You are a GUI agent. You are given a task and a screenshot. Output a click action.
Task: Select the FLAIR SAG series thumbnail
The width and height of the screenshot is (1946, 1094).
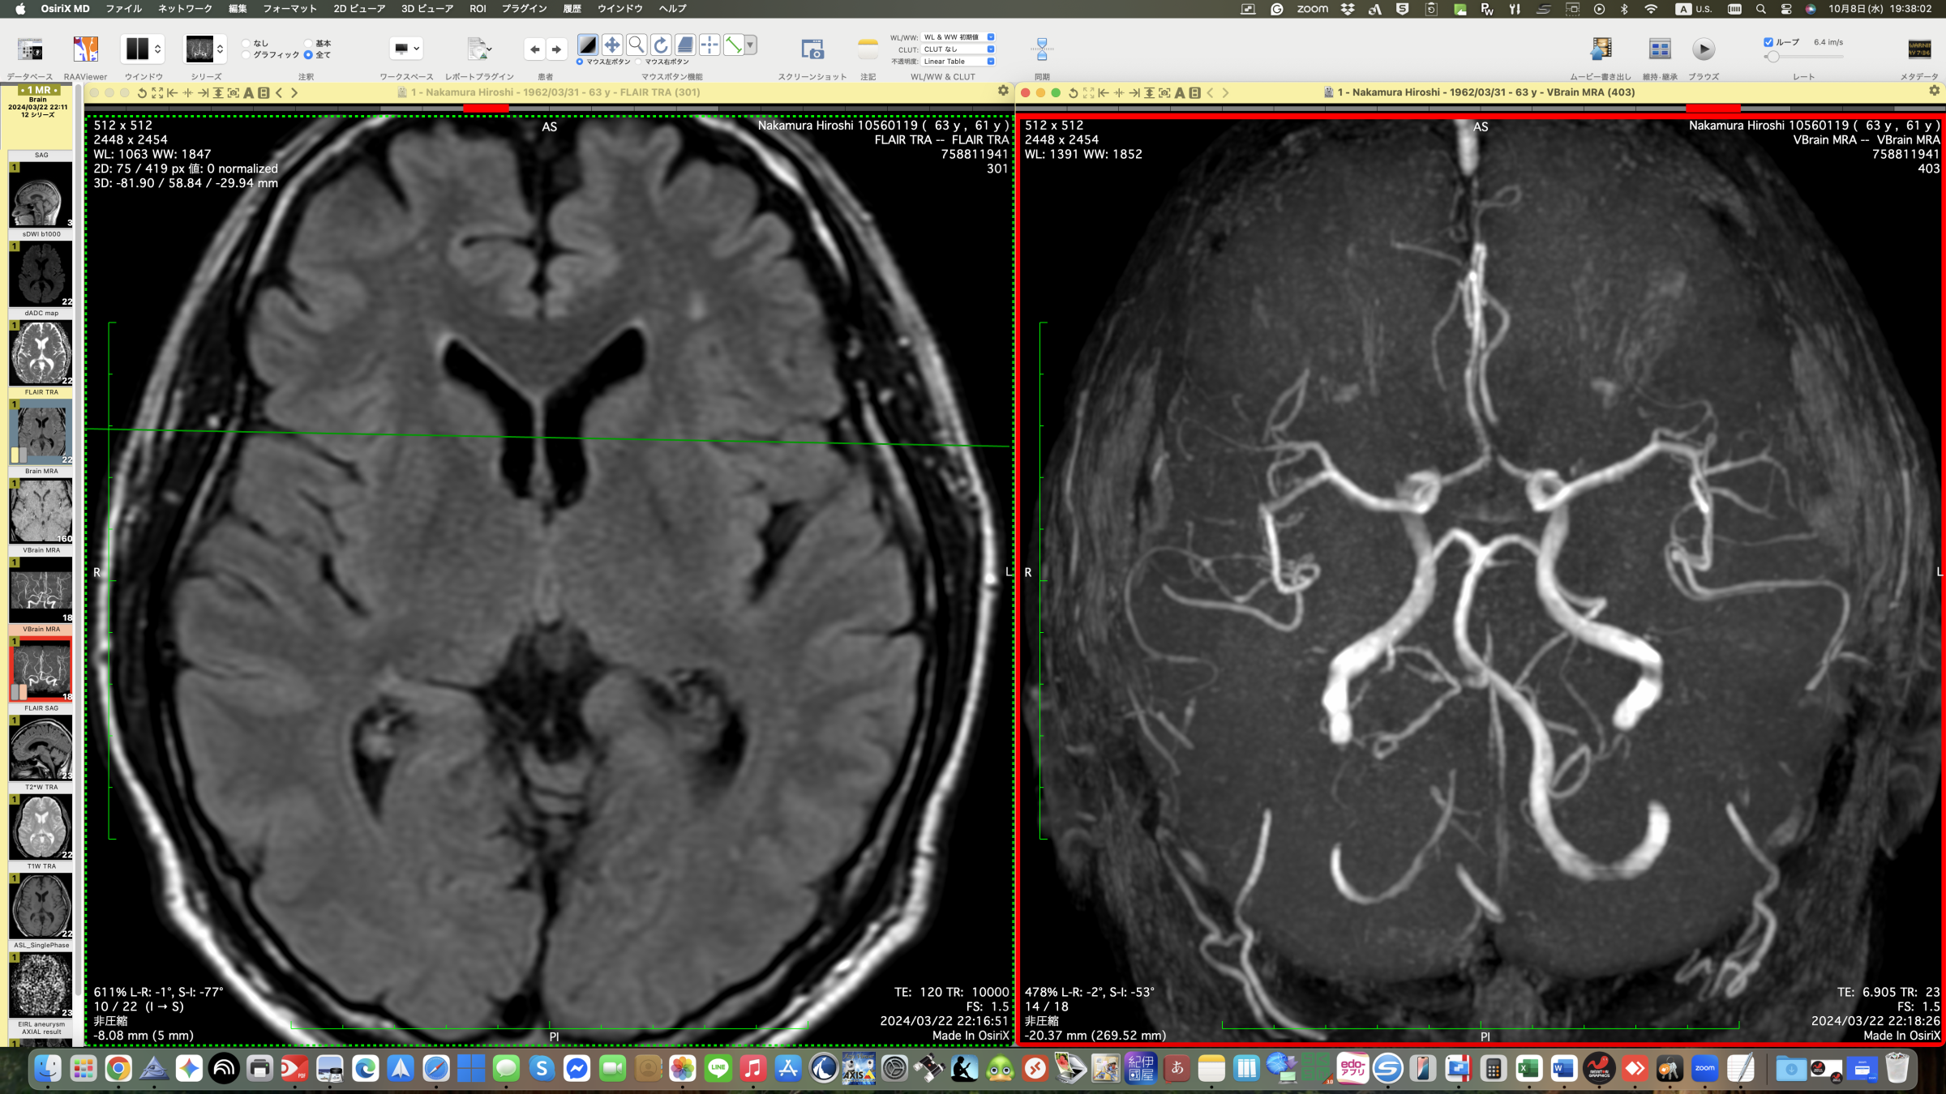click(x=41, y=746)
